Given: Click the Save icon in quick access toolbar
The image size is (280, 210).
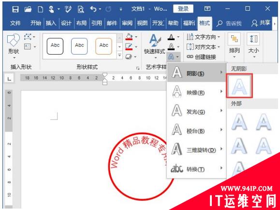Looking at the screenshot, I should coord(15,9).
